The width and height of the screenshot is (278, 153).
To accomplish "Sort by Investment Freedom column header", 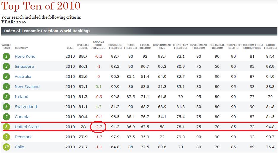I will point(199,46).
